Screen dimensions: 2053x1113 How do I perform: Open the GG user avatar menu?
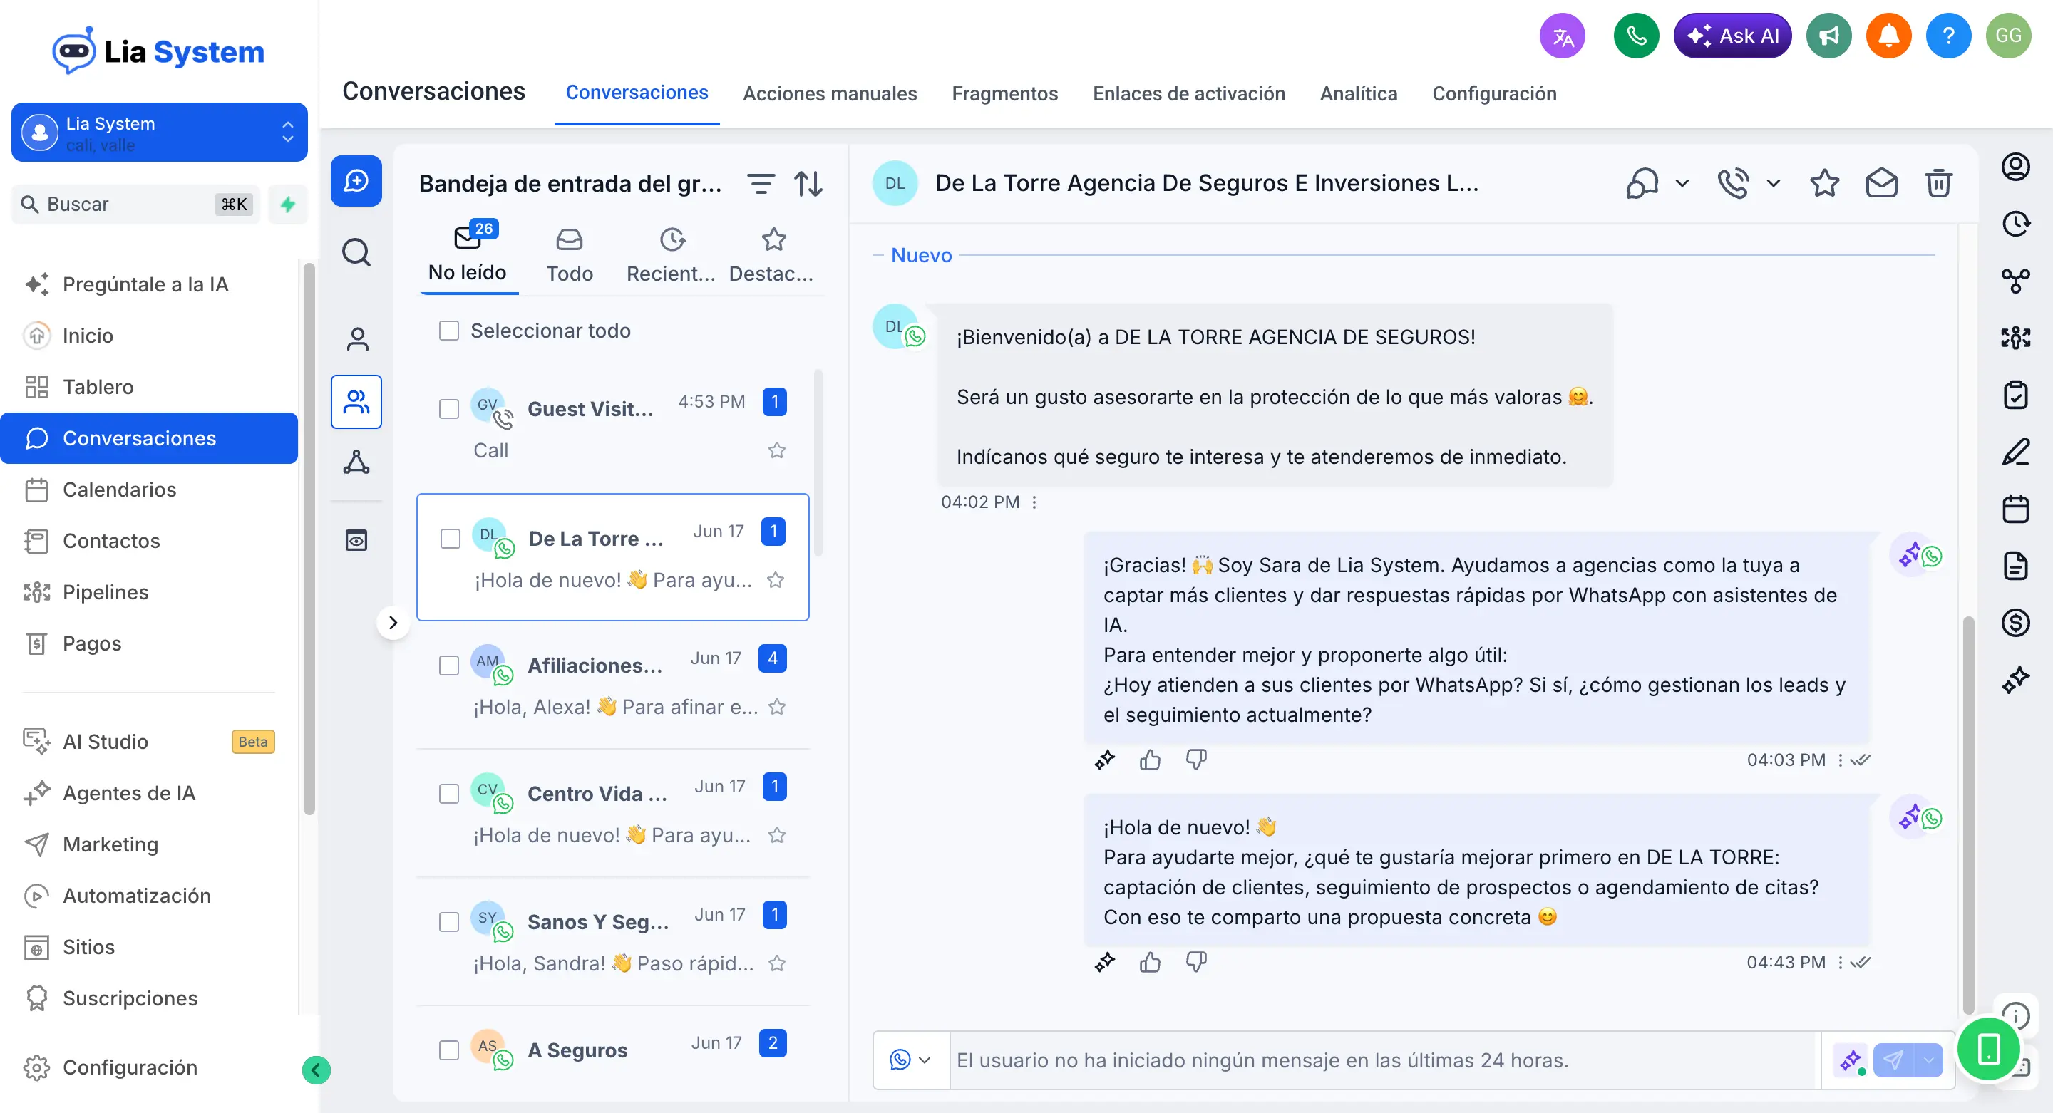point(2008,36)
